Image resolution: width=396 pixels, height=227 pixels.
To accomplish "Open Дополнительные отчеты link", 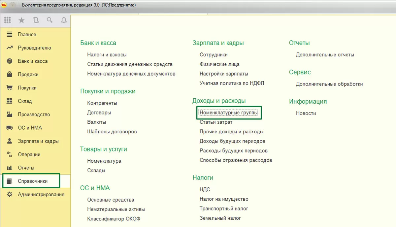I will point(325,55).
